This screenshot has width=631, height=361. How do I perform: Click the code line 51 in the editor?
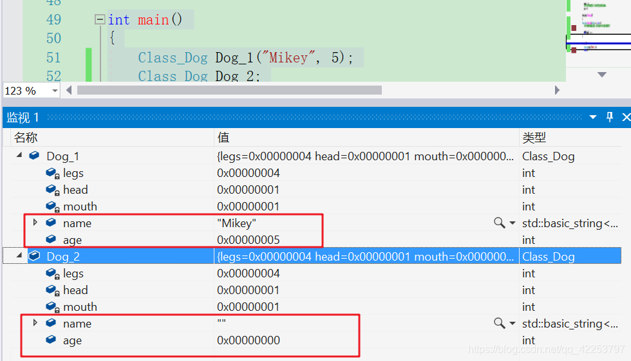[x=245, y=57]
